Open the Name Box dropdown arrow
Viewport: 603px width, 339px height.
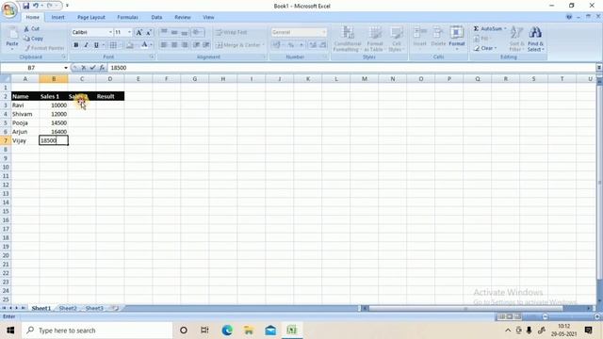coord(66,68)
